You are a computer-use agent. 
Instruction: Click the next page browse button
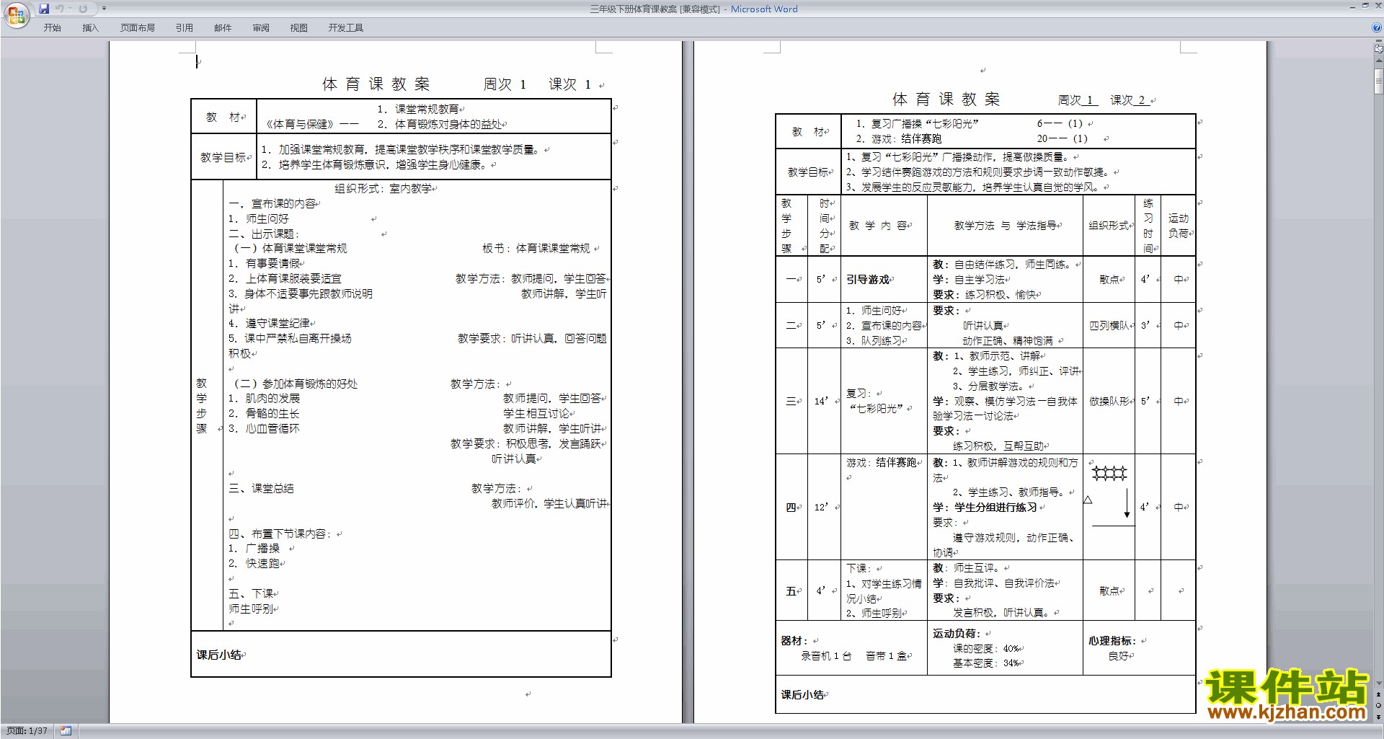[1379, 717]
